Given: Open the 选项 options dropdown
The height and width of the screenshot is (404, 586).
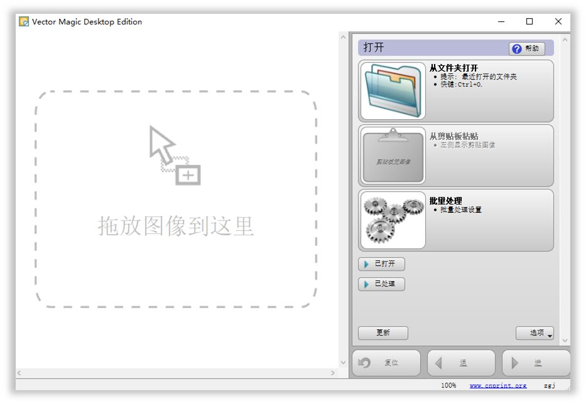Looking at the screenshot, I should [x=534, y=332].
